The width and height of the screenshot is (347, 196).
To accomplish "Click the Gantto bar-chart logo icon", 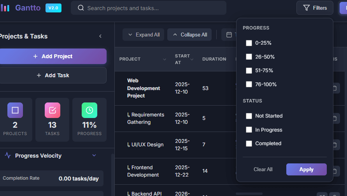I will [5, 8].
